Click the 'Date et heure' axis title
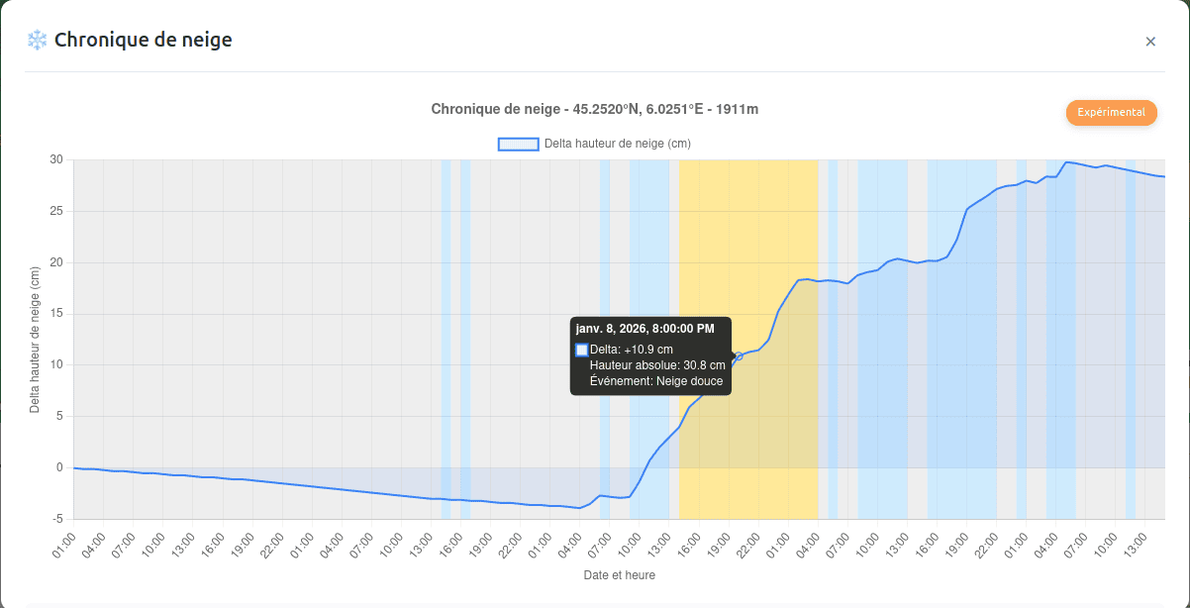 [x=619, y=575]
